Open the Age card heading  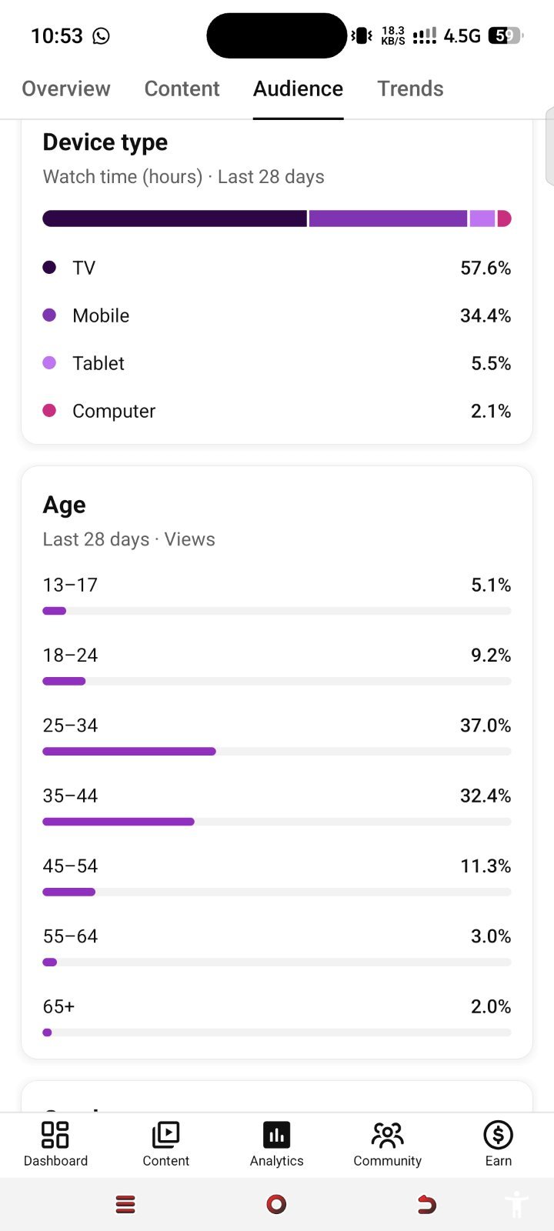(65, 505)
